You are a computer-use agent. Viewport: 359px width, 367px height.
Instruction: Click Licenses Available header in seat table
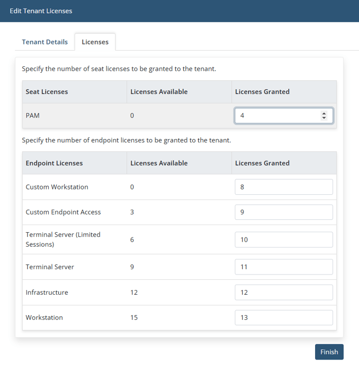(159, 92)
